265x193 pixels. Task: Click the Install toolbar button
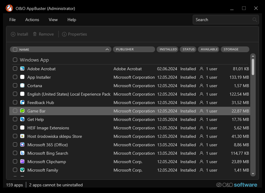(x=20, y=34)
